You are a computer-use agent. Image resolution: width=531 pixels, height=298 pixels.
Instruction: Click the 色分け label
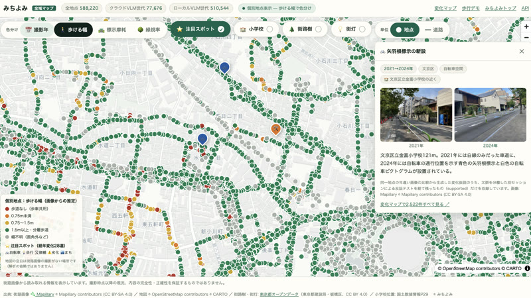click(x=12, y=30)
